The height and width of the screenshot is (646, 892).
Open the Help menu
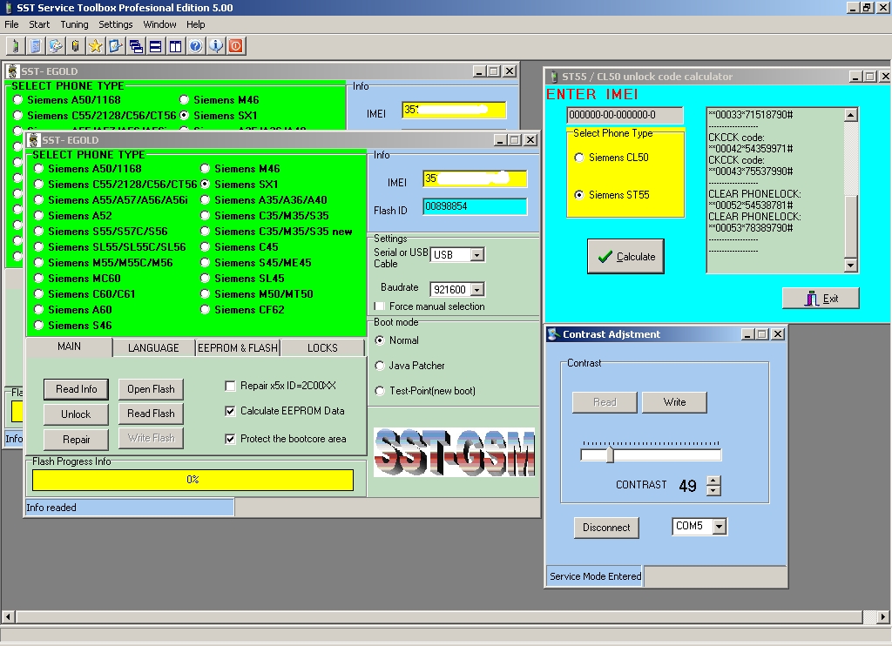pyautogui.click(x=195, y=24)
